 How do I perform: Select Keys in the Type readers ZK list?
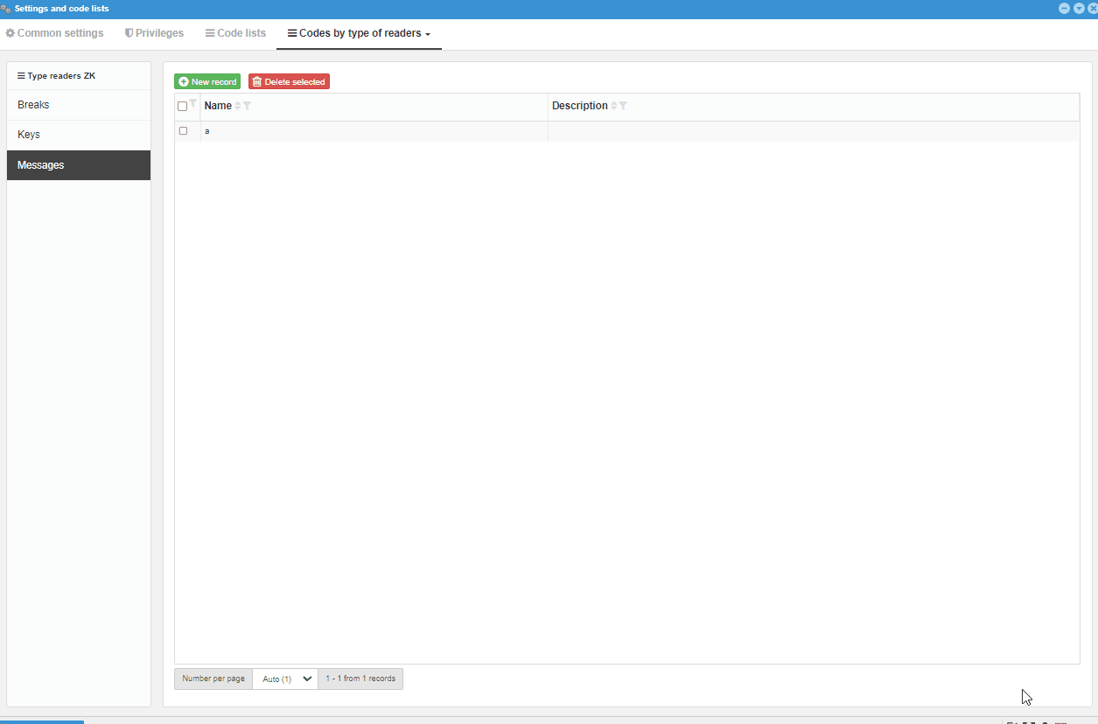point(79,135)
